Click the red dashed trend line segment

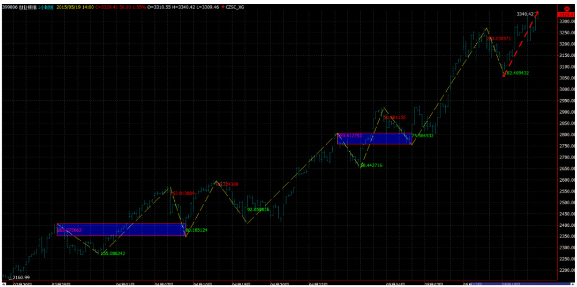520,44
